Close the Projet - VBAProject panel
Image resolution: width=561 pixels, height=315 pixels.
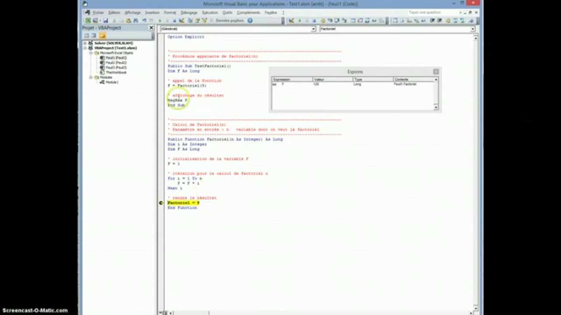(151, 28)
